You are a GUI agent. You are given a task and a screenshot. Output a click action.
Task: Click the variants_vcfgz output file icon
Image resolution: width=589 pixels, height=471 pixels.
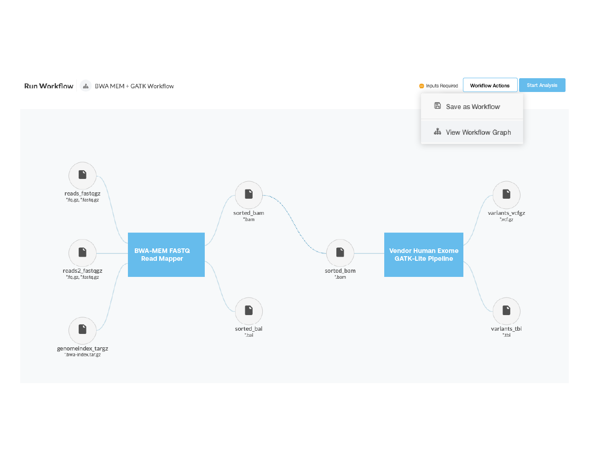pyautogui.click(x=507, y=195)
